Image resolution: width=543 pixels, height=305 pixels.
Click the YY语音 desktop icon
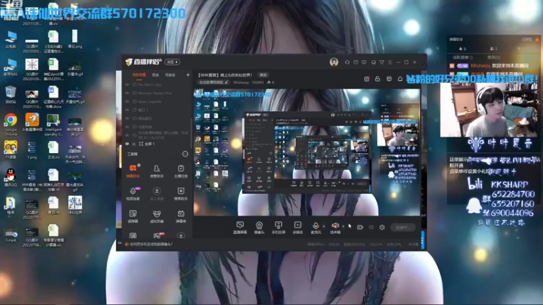[x=10, y=150]
